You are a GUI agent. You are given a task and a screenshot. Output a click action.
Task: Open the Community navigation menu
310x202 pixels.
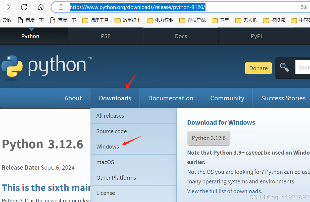(227, 98)
